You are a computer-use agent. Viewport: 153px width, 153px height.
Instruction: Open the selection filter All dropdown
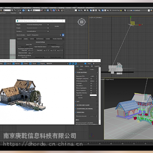[7, 10]
